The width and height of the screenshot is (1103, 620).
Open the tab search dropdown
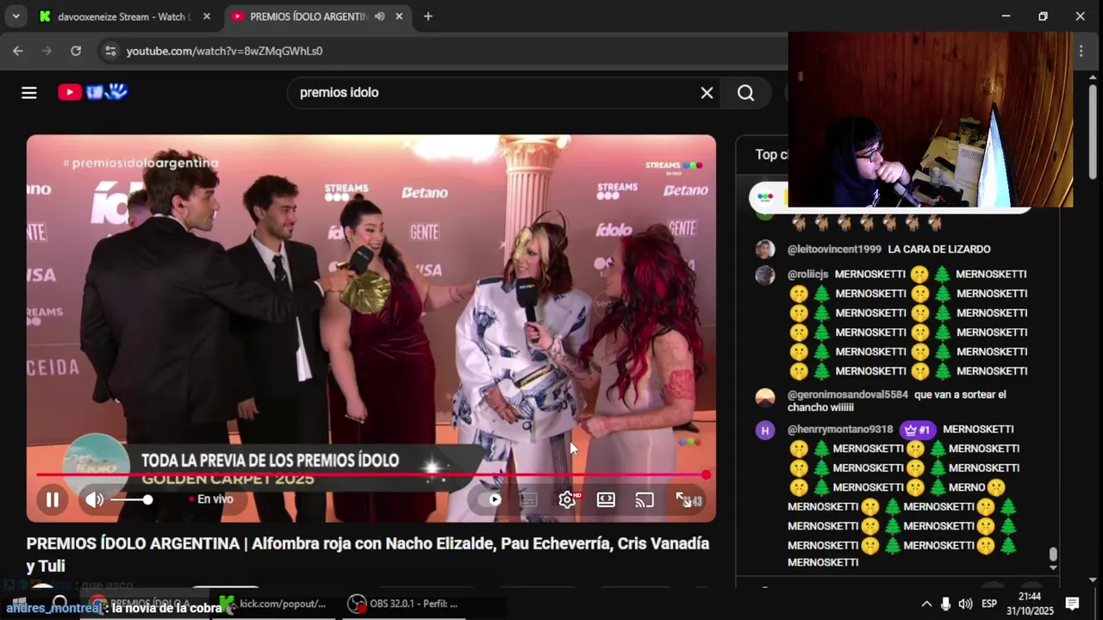16,16
